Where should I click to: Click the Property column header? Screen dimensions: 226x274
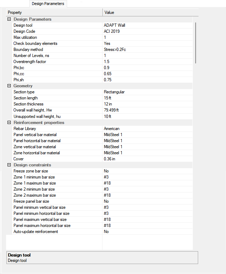(54, 12)
